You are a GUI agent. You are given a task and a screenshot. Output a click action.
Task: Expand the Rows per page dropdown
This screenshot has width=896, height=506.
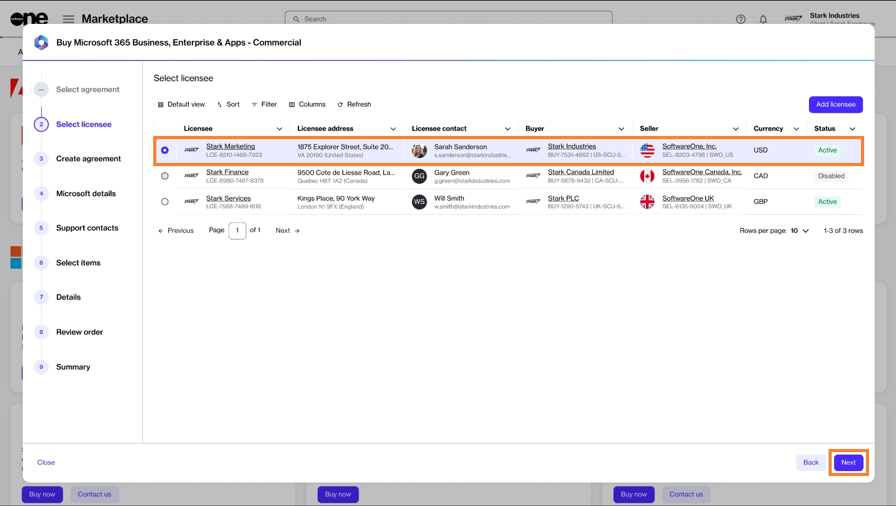coord(800,231)
